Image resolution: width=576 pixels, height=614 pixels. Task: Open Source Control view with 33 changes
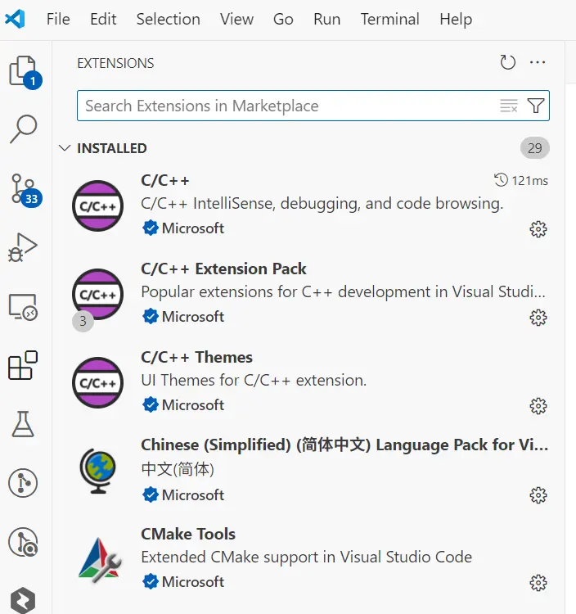click(x=25, y=190)
